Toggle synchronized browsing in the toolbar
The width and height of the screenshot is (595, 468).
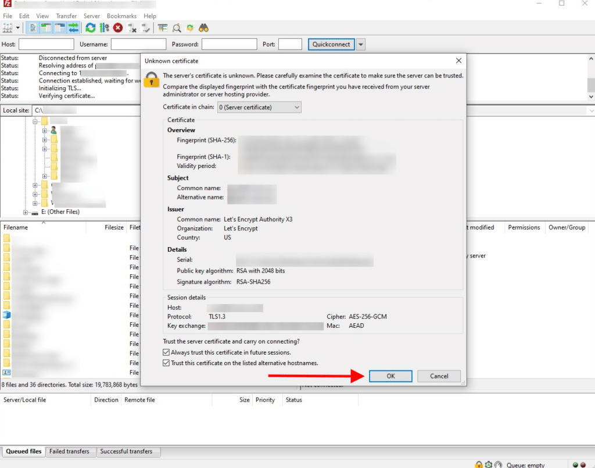189,27
